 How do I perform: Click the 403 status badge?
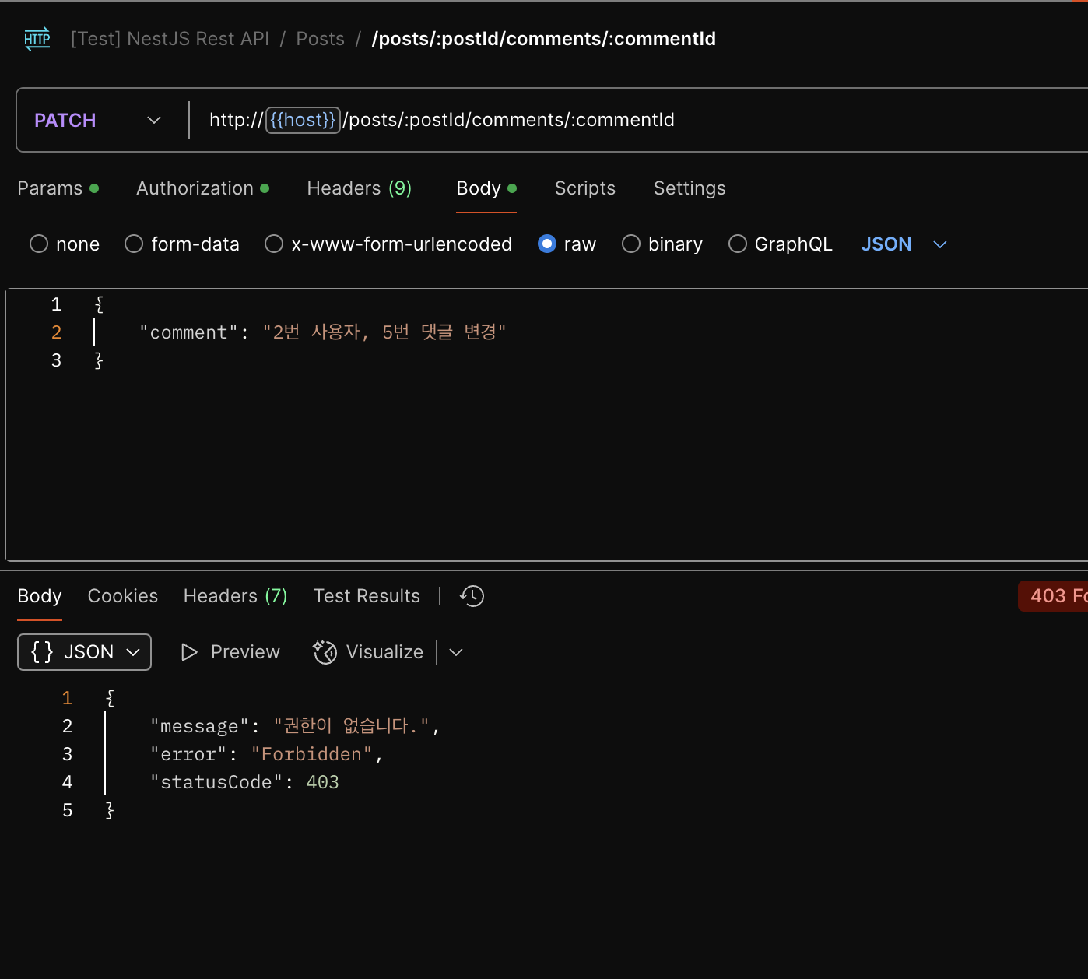click(x=1053, y=596)
